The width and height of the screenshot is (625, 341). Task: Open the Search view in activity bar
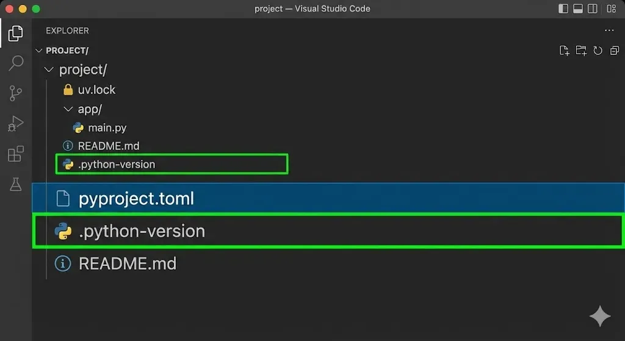[x=16, y=63]
